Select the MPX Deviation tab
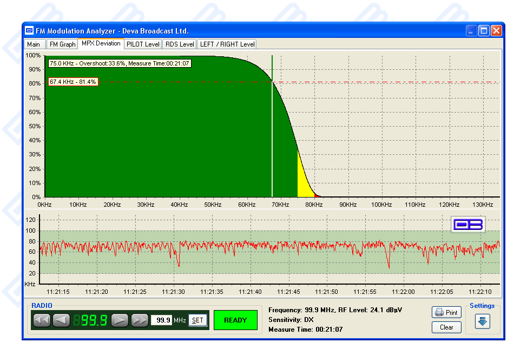 click(101, 44)
